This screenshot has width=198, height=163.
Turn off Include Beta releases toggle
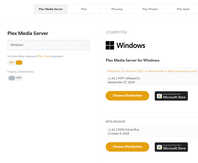click(15, 62)
